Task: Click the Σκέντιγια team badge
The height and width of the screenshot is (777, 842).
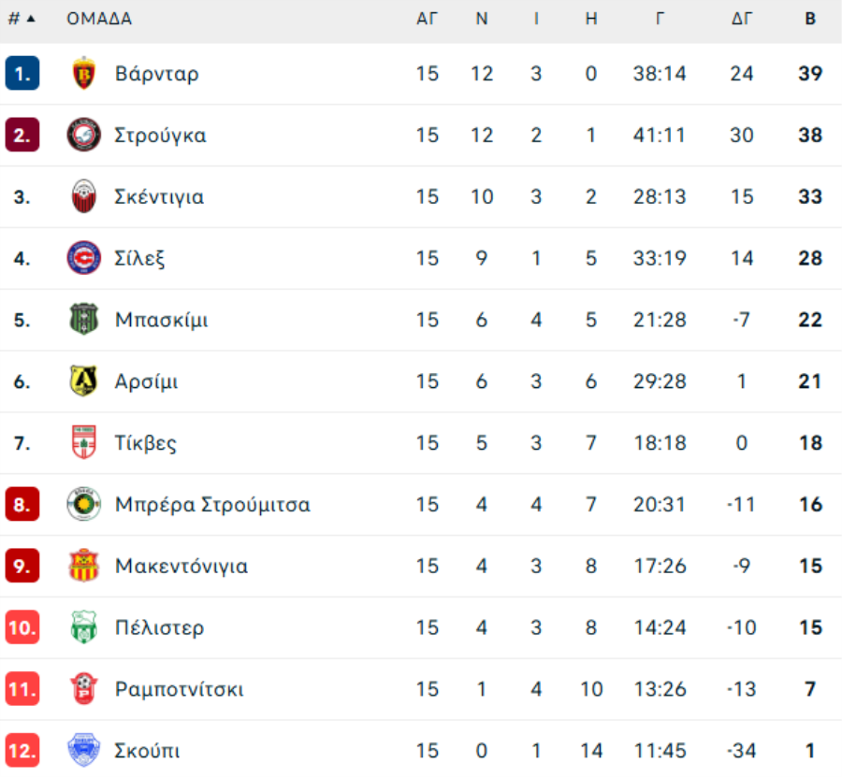Action: click(84, 196)
